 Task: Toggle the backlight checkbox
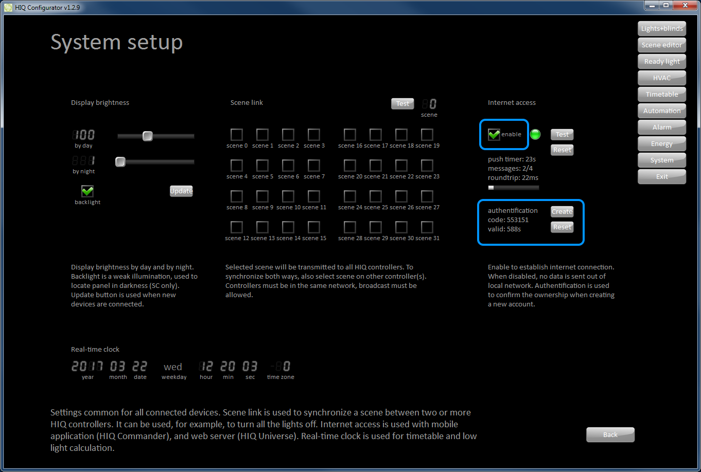click(x=87, y=191)
